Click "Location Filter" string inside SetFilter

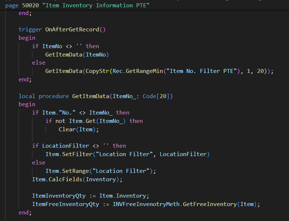click(124, 154)
